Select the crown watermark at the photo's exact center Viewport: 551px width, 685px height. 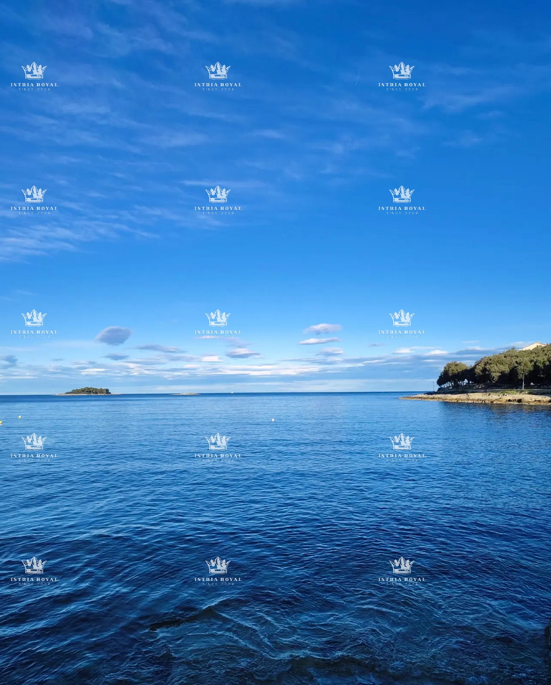pos(217,318)
